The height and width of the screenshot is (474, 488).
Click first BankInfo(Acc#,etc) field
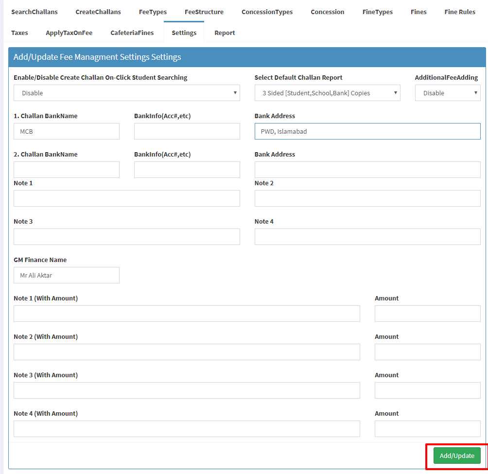(187, 131)
